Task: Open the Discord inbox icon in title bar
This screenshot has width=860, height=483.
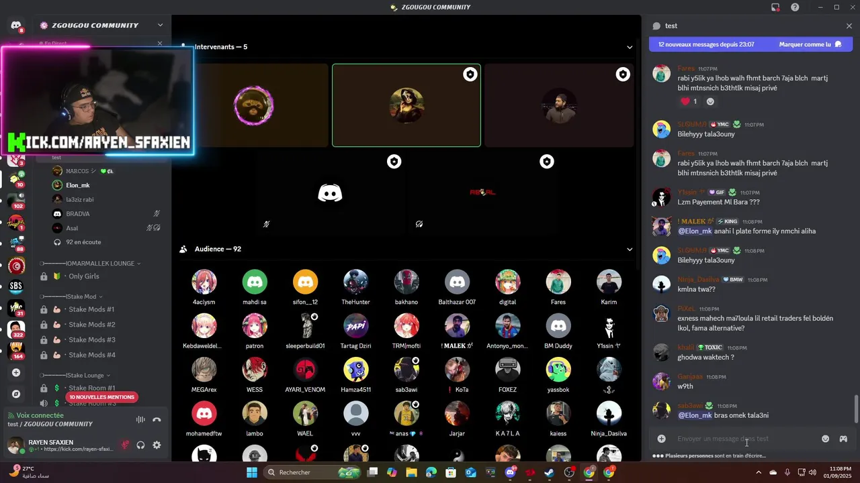Action: pos(775,7)
